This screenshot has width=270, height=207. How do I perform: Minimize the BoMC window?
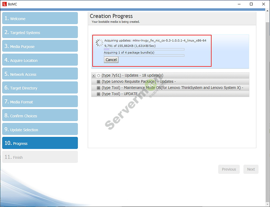click(x=239, y=4)
